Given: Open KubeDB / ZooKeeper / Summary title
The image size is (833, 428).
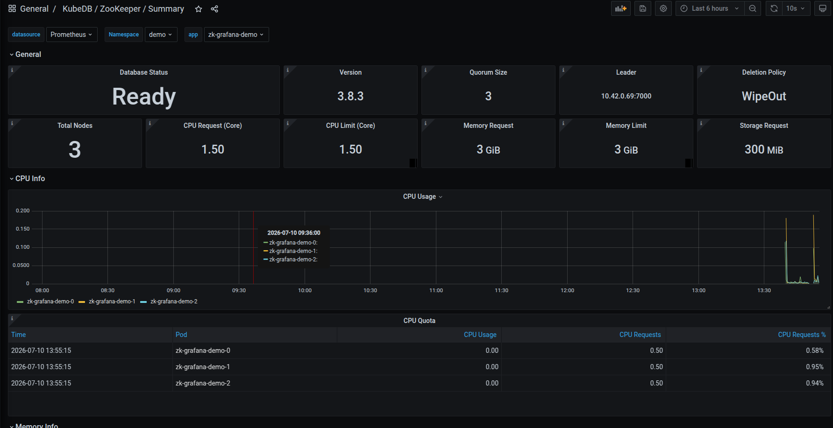Looking at the screenshot, I should coord(123,9).
